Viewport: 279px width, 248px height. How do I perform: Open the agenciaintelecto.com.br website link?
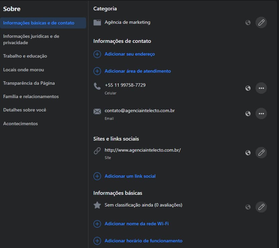[143, 150]
